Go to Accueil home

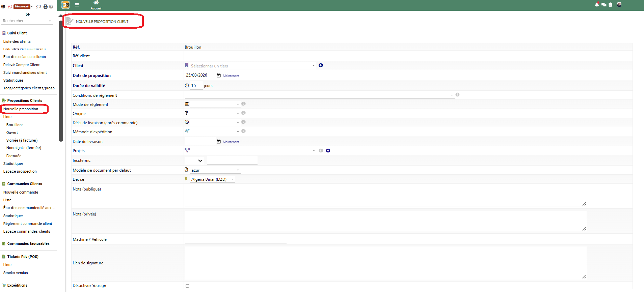[x=96, y=5]
